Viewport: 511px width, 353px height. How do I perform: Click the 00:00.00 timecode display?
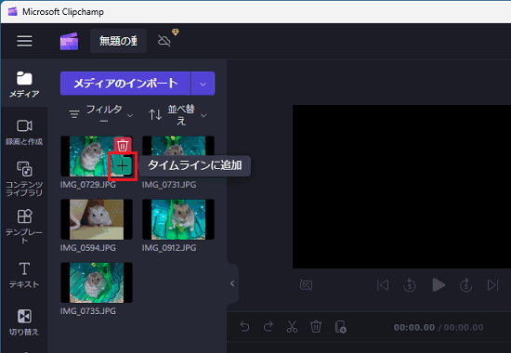439,327
